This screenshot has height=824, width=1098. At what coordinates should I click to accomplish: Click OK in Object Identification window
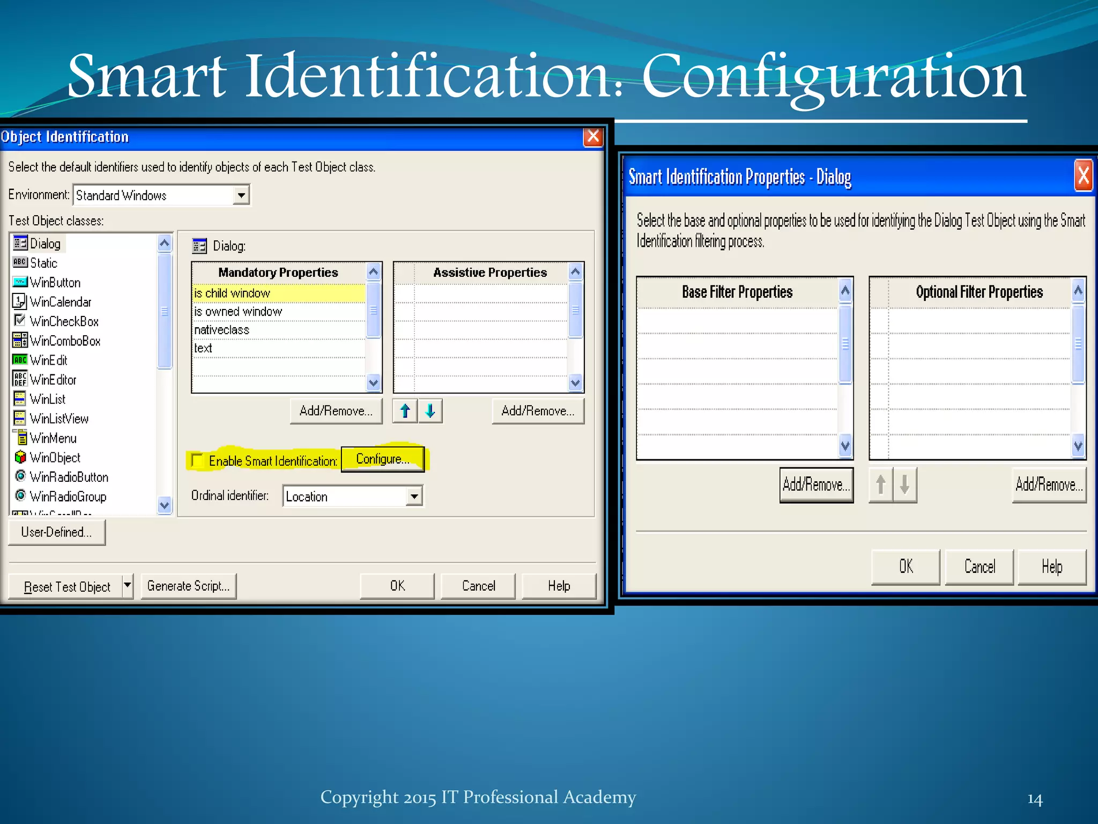tap(397, 586)
